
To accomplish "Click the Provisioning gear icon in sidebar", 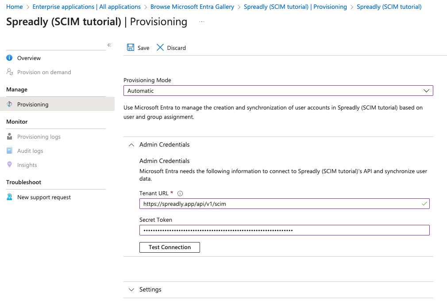I will (9, 104).
